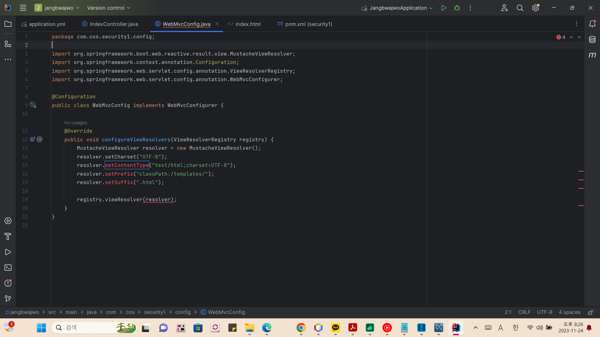Open the Terminal tool window
The width and height of the screenshot is (600, 337).
8,268
